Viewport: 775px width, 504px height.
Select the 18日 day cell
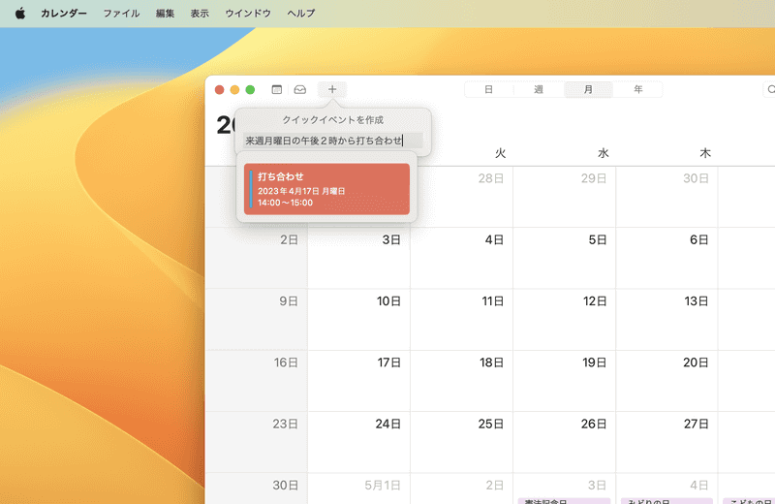462,381
